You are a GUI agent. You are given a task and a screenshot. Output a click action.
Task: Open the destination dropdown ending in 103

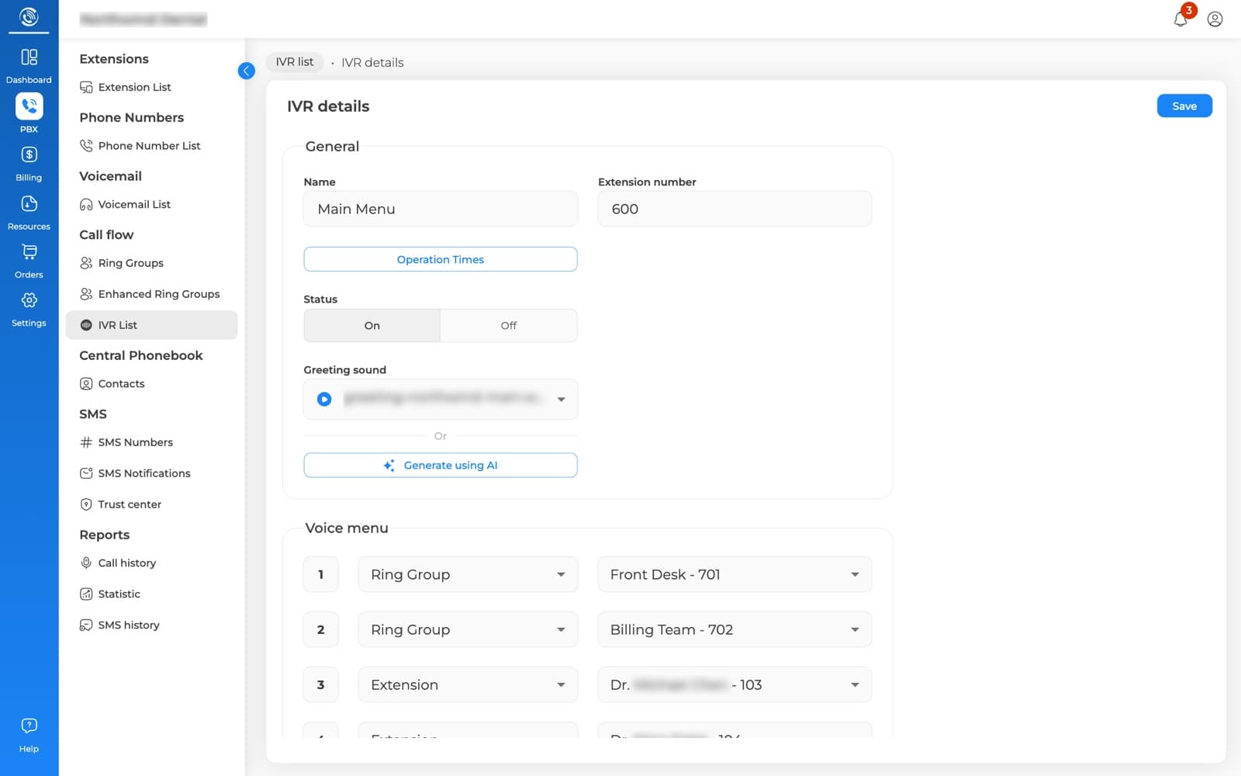click(x=735, y=684)
